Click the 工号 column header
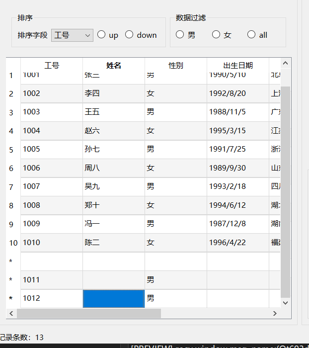Screen dimensions: 309x348 tap(52, 66)
